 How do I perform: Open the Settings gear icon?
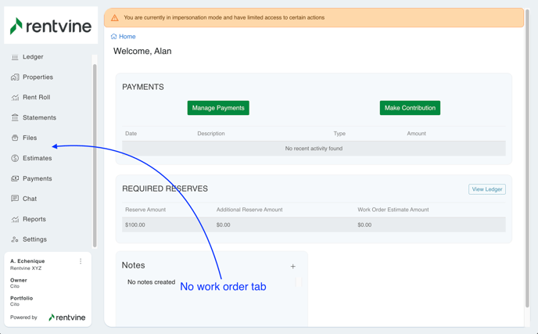coord(15,240)
